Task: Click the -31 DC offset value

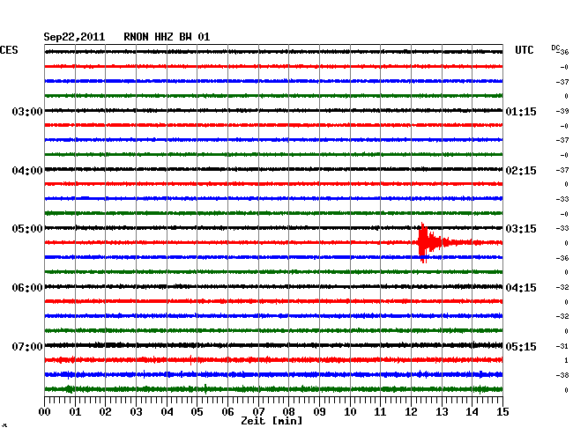Action: tap(562, 346)
